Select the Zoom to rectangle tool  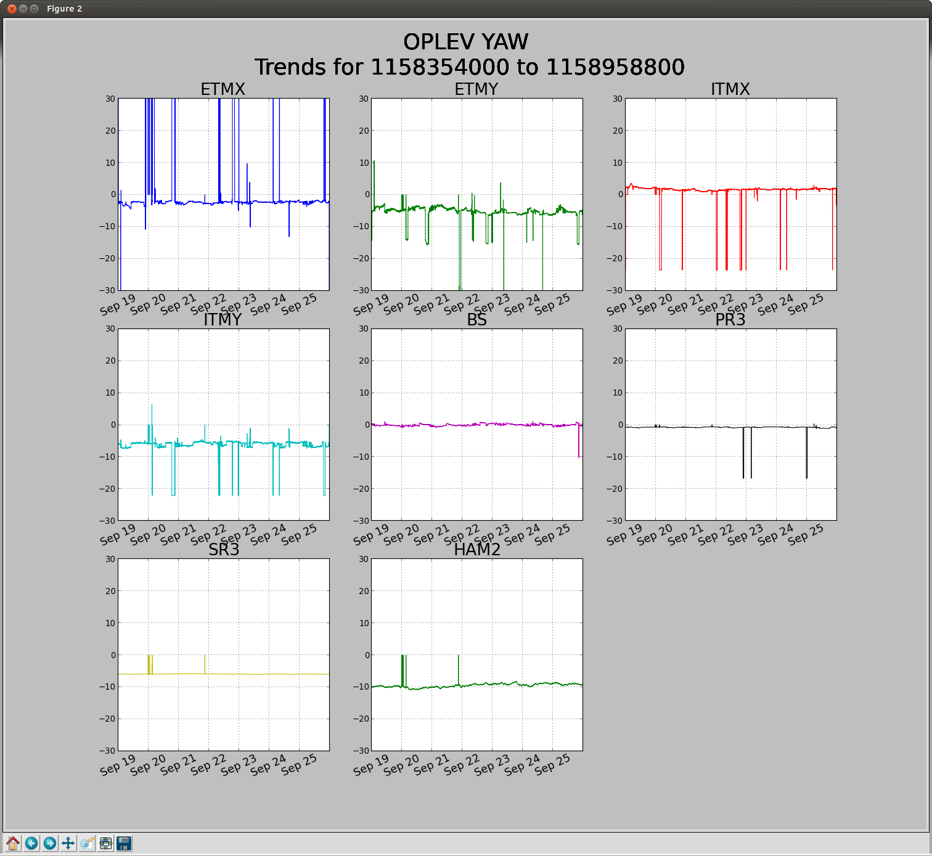87,843
